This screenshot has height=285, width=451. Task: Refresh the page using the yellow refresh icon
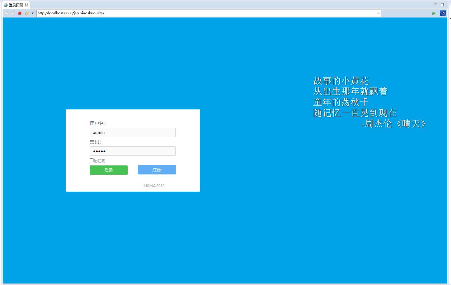[27, 13]
